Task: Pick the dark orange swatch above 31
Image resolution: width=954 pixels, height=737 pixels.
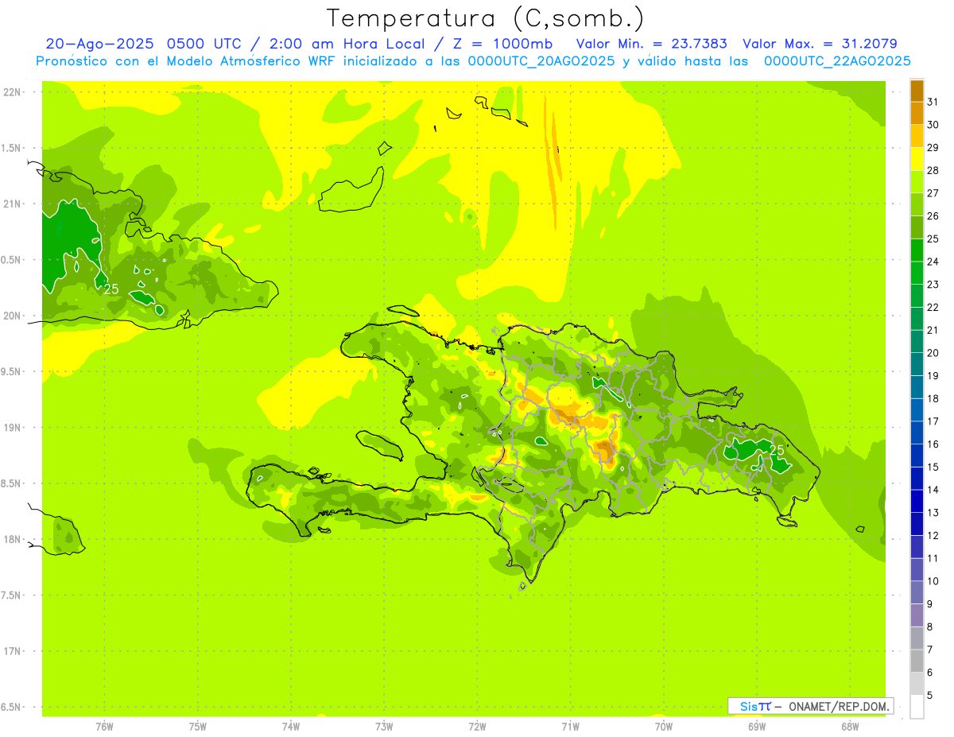Action: pos(917,90)
